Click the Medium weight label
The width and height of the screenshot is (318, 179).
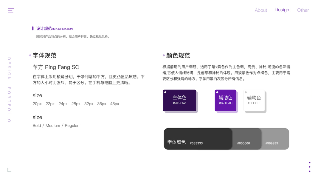(53, 126)
